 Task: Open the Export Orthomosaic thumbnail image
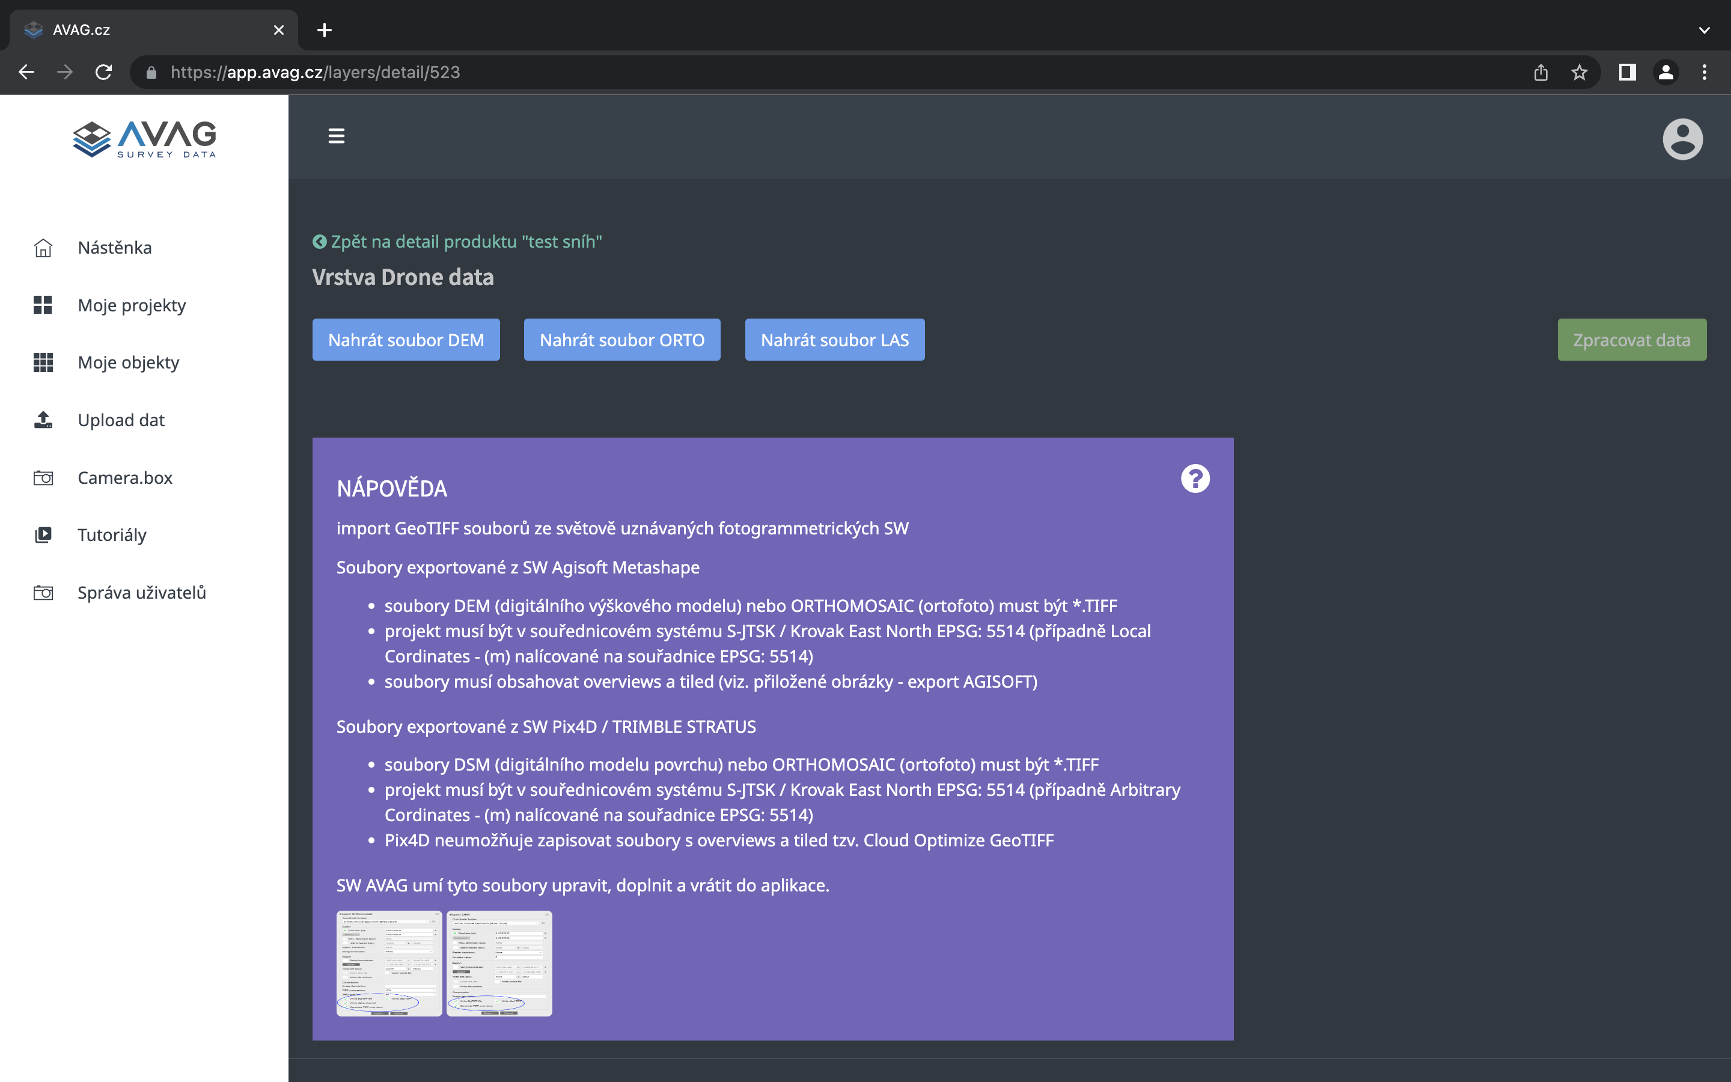point(389,962)
